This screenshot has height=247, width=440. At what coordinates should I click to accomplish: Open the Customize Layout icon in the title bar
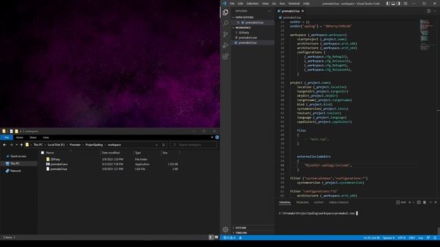click(x=405, y=3)
